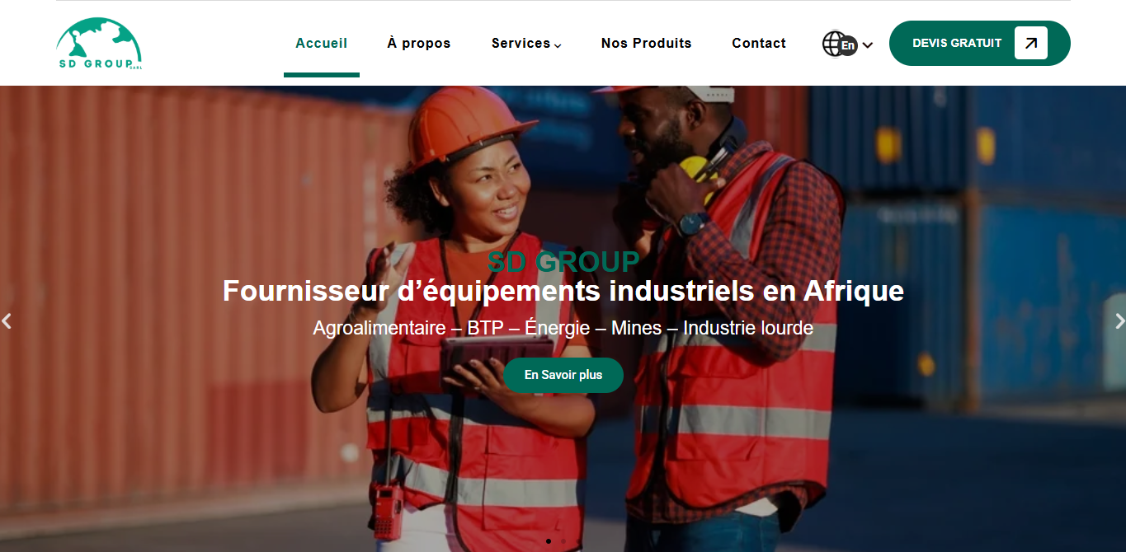Viewport: 1126px width, 552px height.
Task: Expand the Services menu chevron
Action: coord(558,45)
